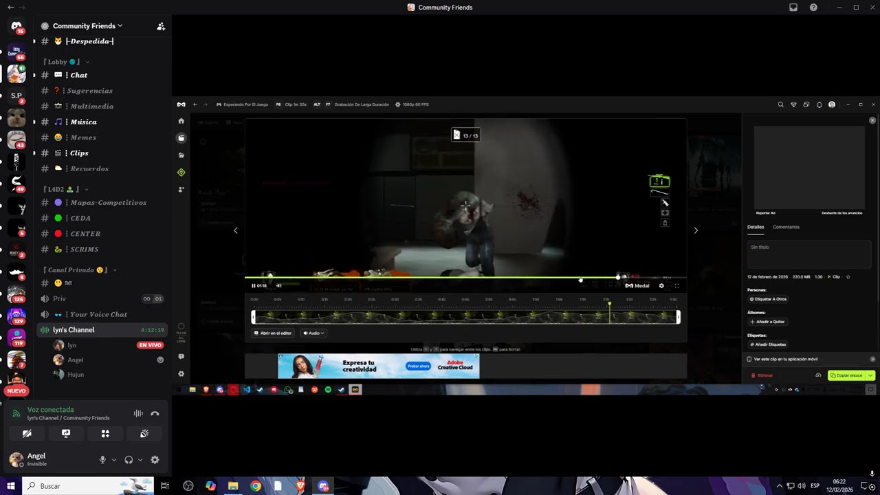Go to next clip with right arrow
The width and height of the screenshot is (880, 495).
tap(696, 230)
